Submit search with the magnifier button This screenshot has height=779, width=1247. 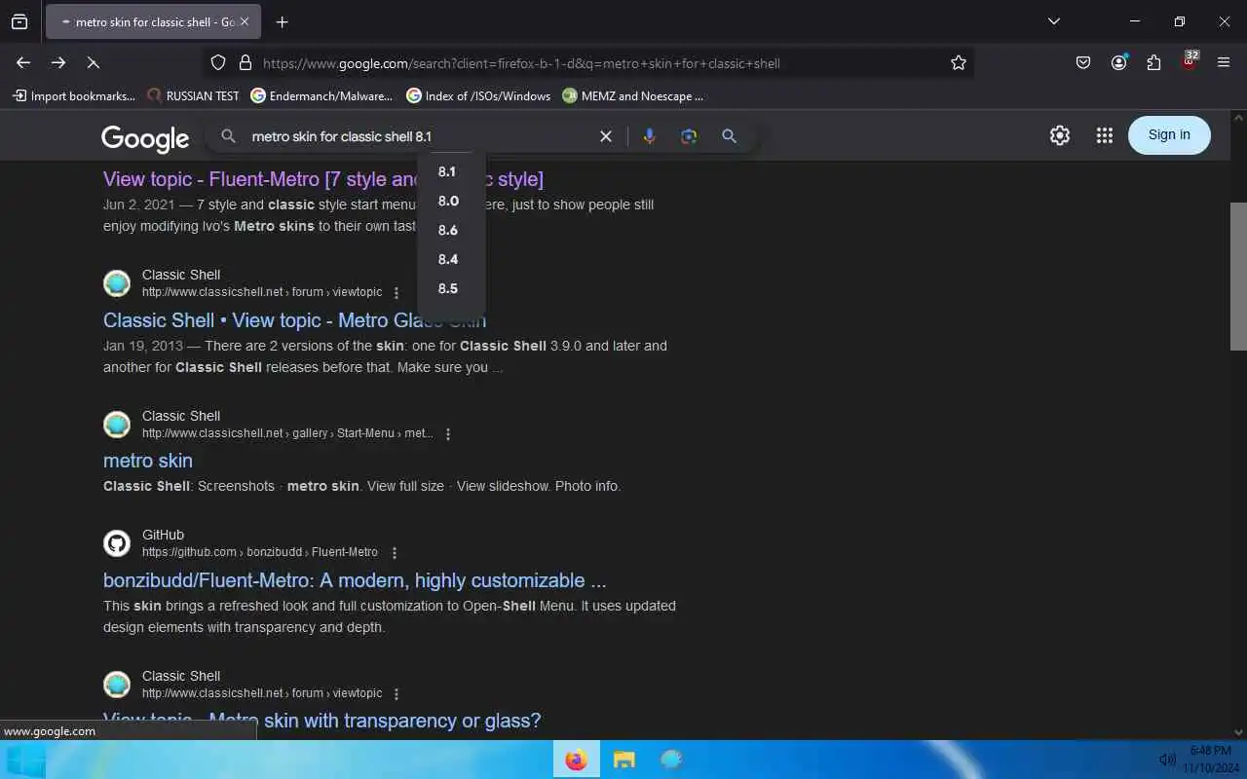coord(729,136)
